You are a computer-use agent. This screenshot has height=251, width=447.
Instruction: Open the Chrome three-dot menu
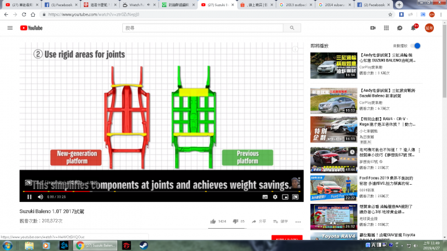coord(441,14)
